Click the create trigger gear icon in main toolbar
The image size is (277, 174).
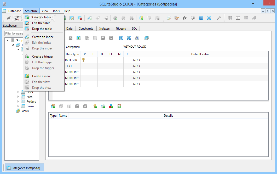(115, 18)
